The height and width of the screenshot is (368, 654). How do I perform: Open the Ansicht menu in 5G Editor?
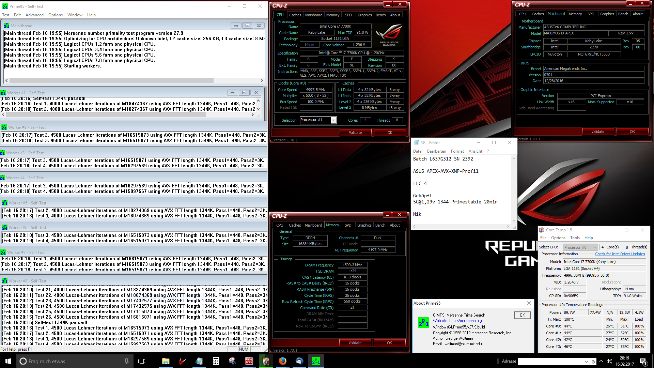475,151
